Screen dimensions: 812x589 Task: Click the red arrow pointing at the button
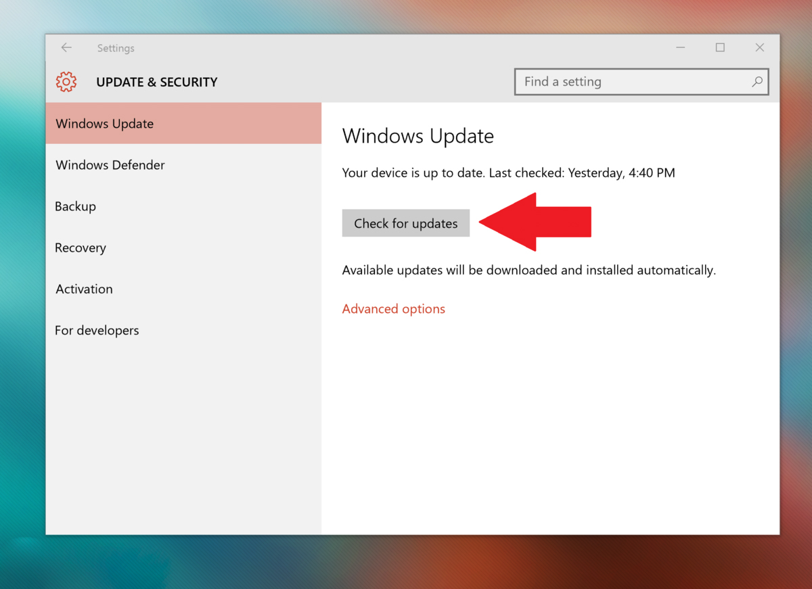535,222
